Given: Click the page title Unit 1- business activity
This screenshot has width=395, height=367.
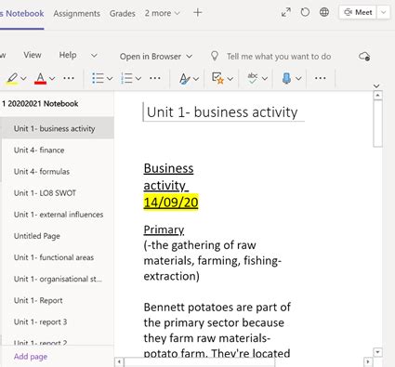Looking at the screenshot, I should click(x=222, y=112).
